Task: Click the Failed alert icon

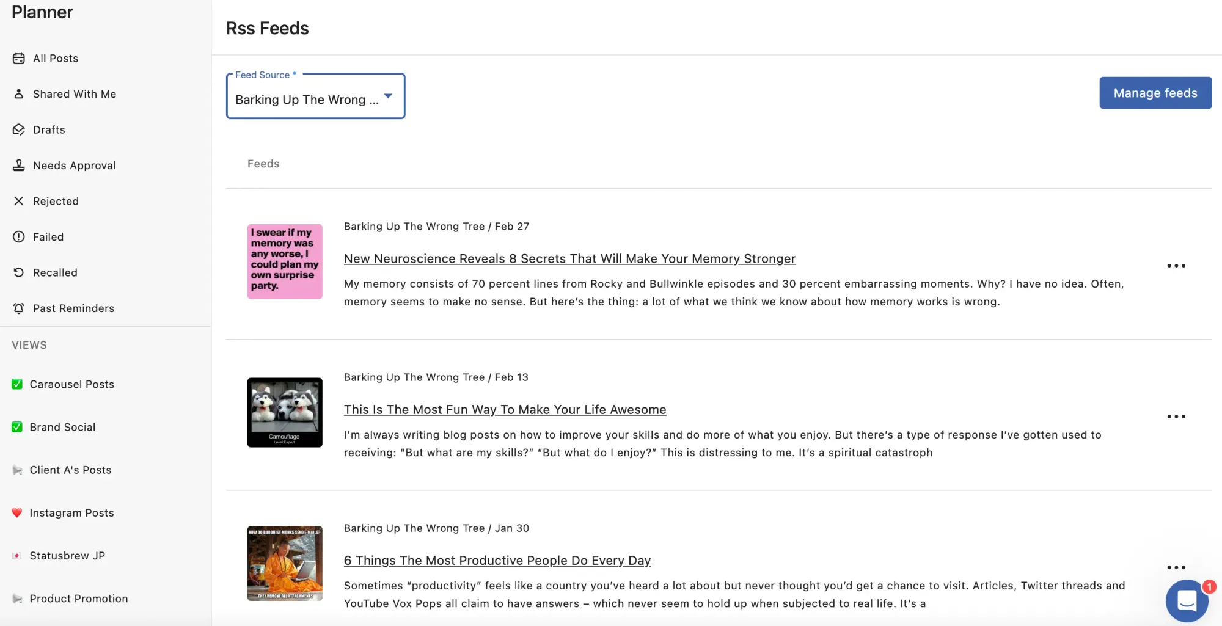Action: (19, 237)
